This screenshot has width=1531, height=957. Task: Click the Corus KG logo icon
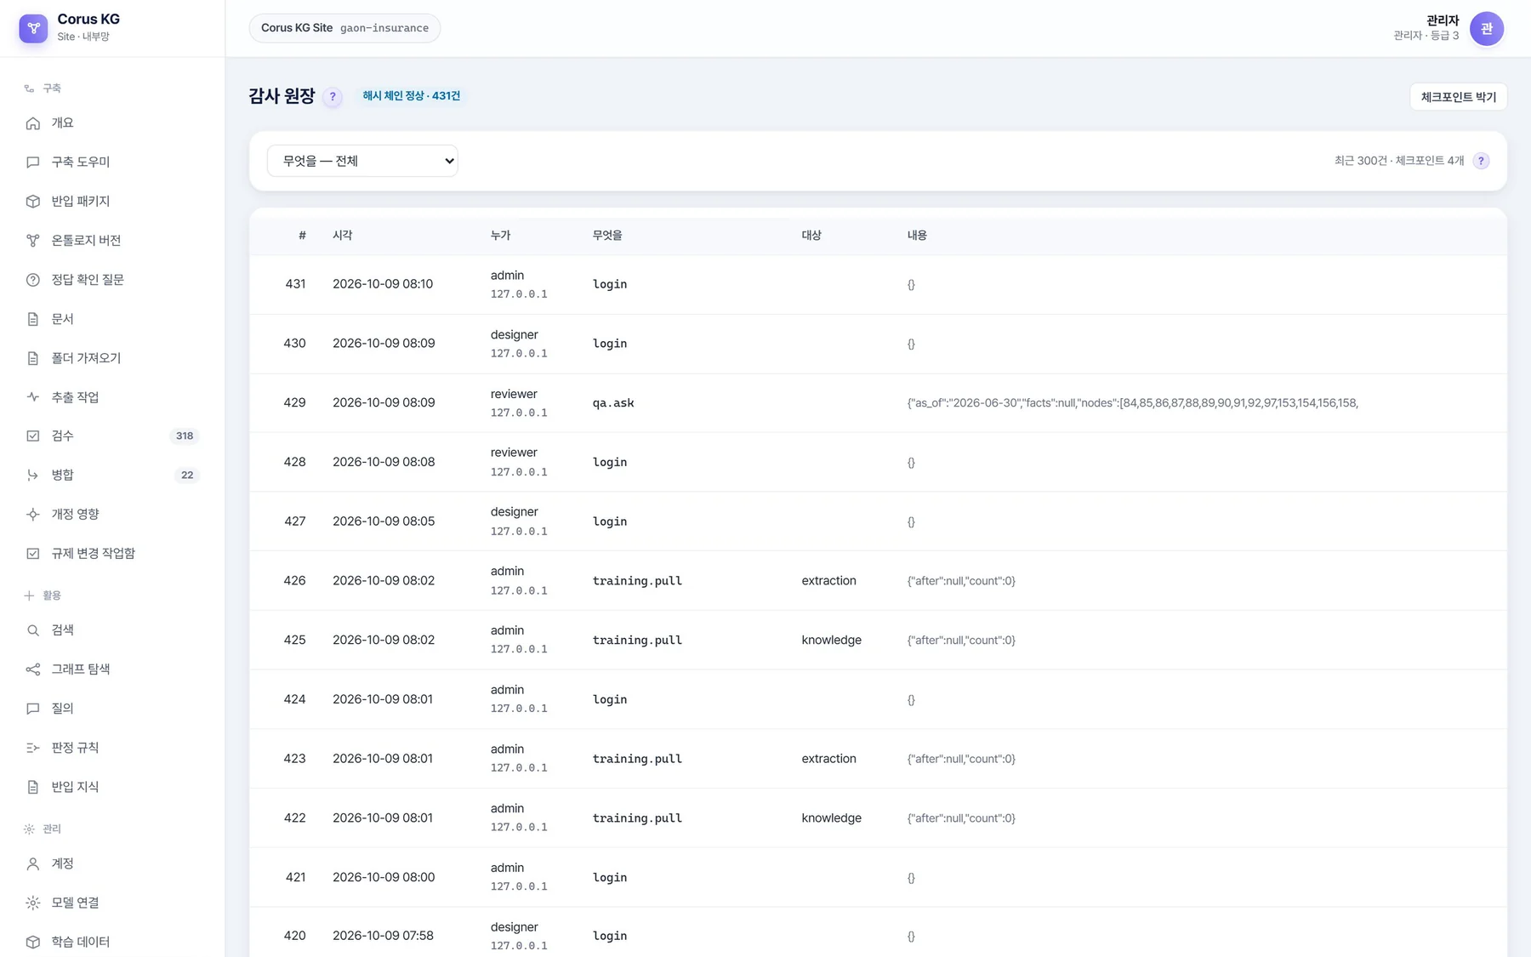[33, 28]
